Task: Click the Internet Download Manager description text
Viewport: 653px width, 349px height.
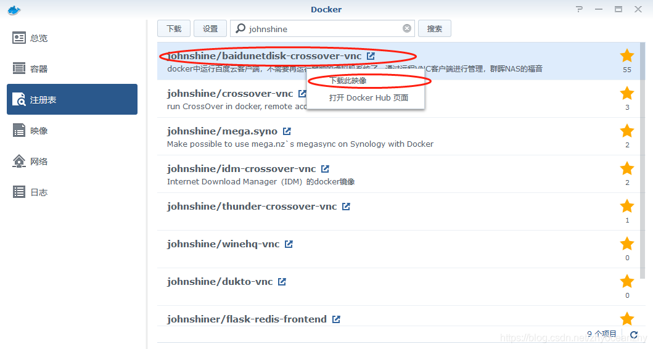Action: [261, 181]
